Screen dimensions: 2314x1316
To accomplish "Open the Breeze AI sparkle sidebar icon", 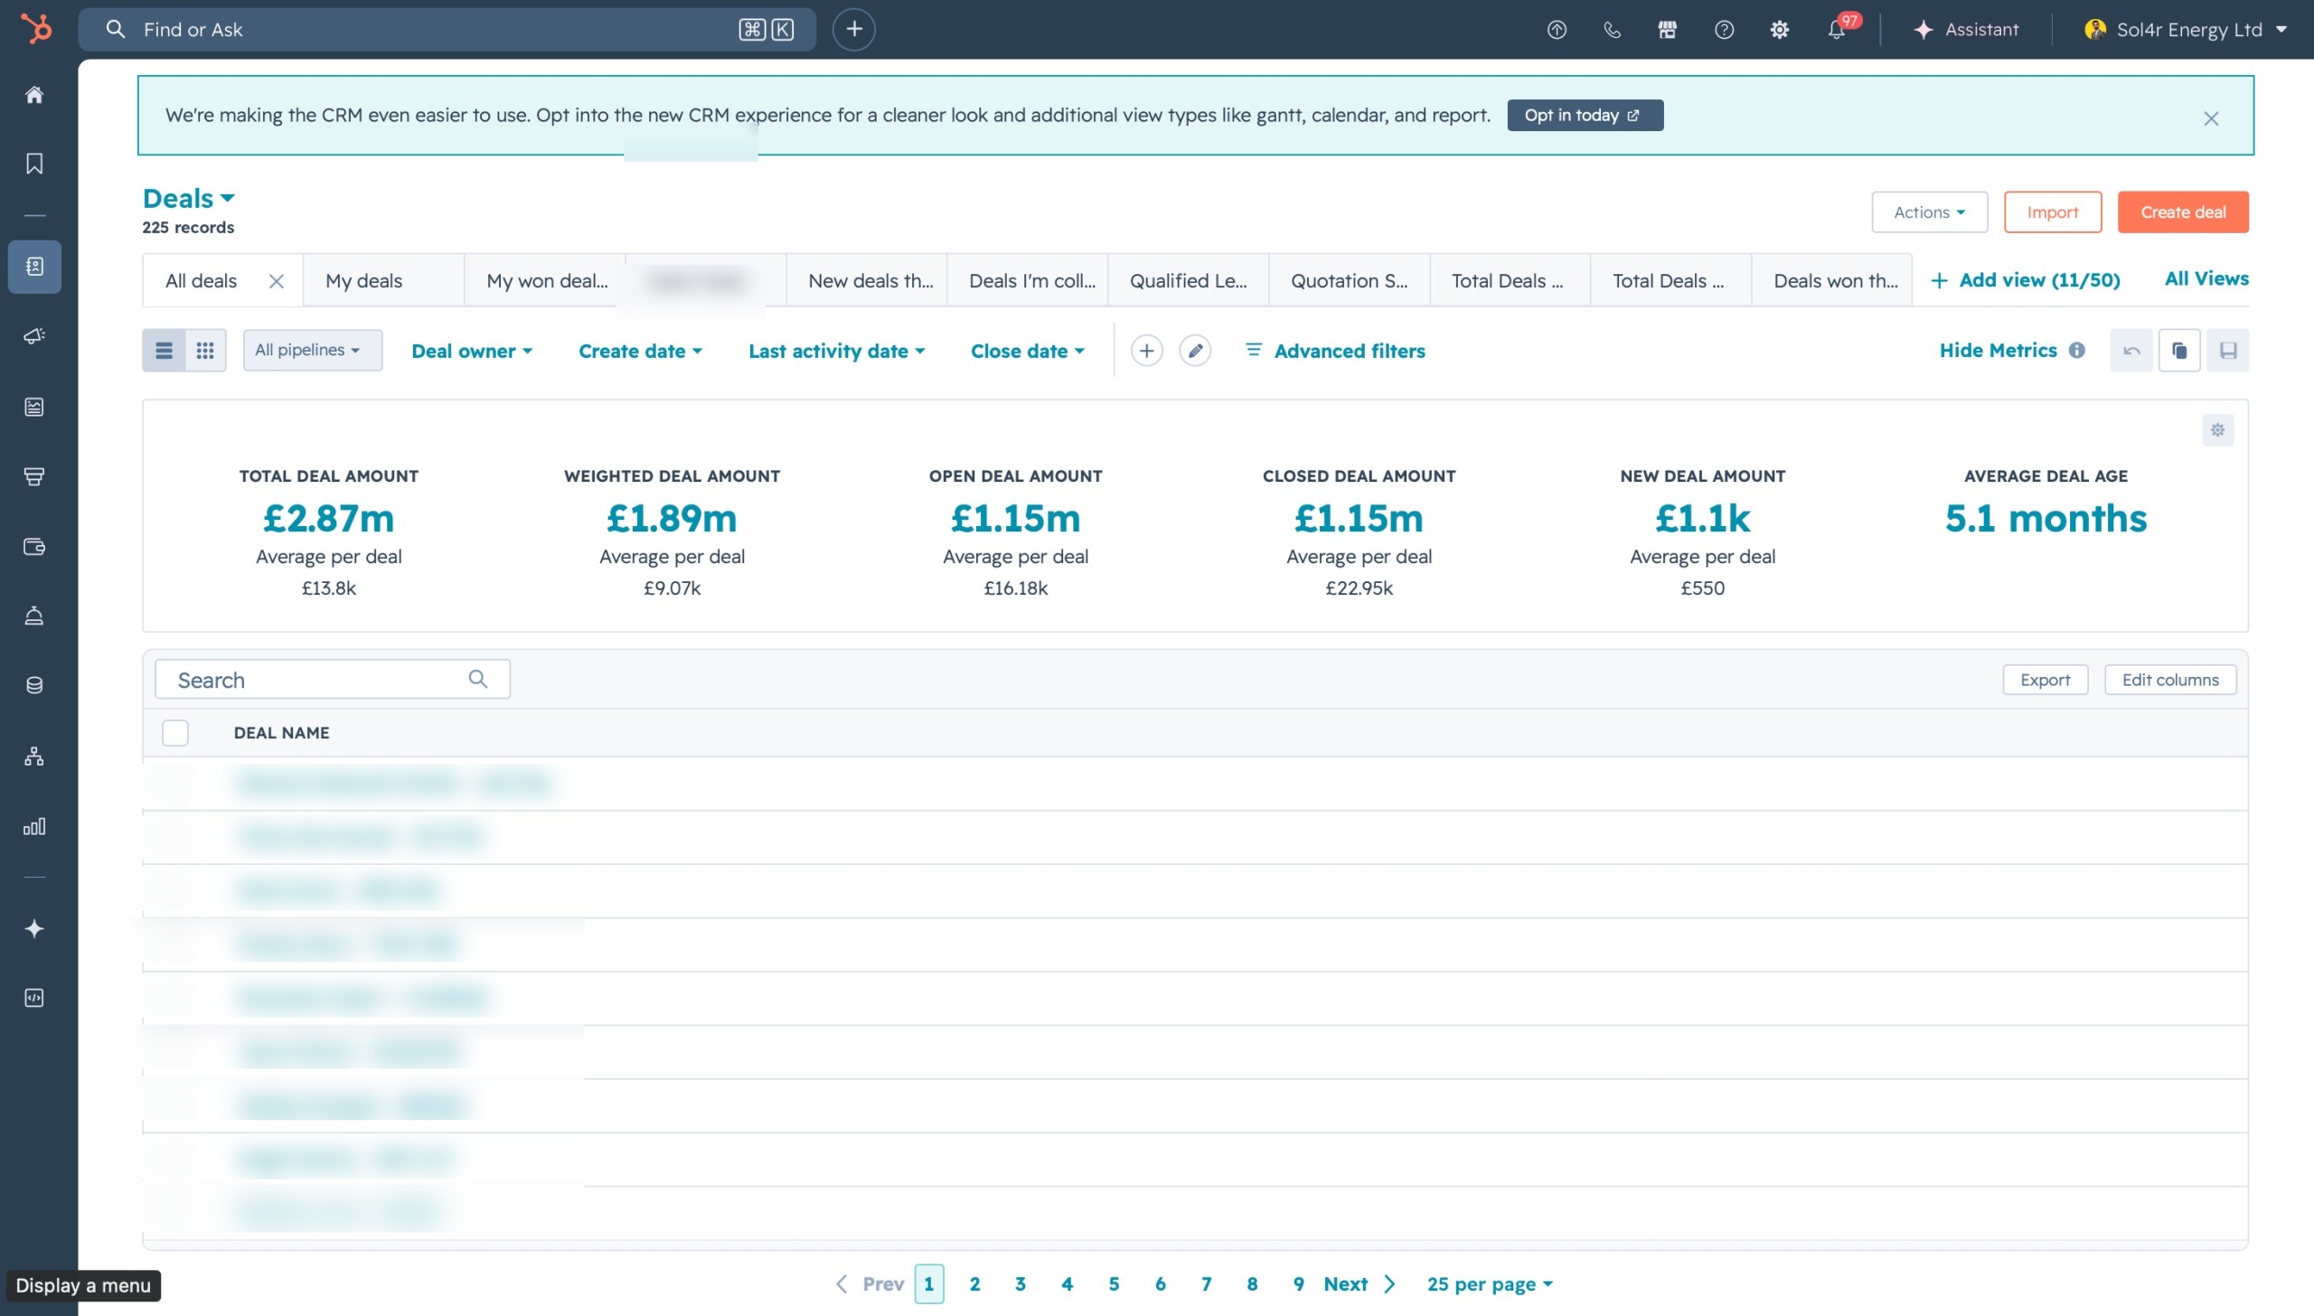I will 34,928.
